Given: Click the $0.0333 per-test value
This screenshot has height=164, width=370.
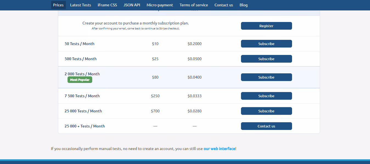Looking at the screenshot, I should pyautogui.click(x=195, y=96).
